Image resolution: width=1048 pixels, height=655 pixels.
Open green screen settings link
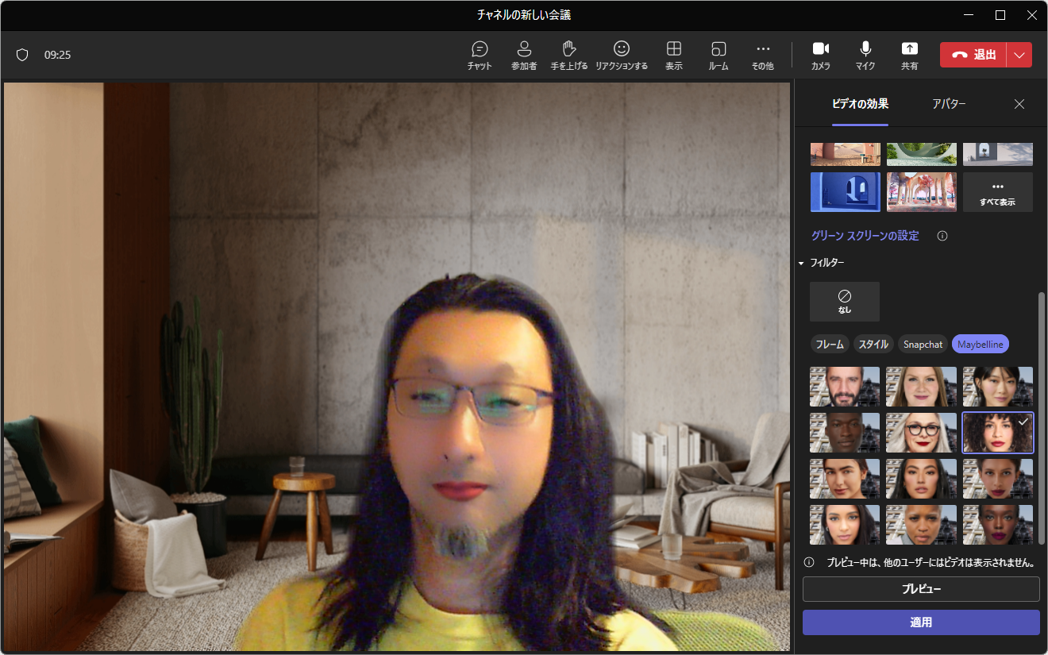point(865,236)
